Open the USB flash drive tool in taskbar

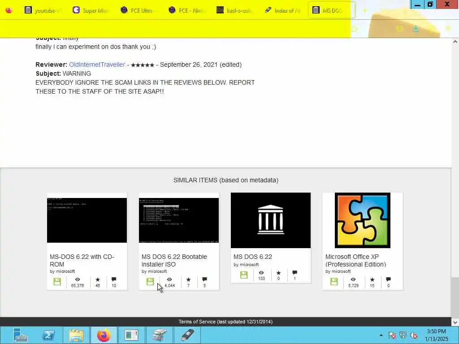[187, 335]
